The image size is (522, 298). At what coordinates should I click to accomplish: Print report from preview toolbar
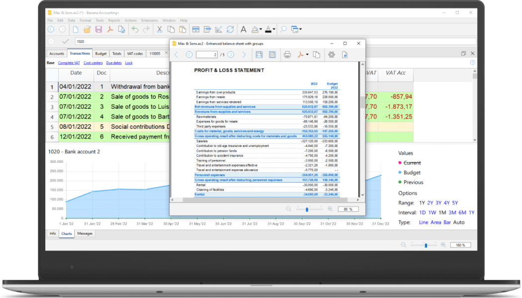287,55
